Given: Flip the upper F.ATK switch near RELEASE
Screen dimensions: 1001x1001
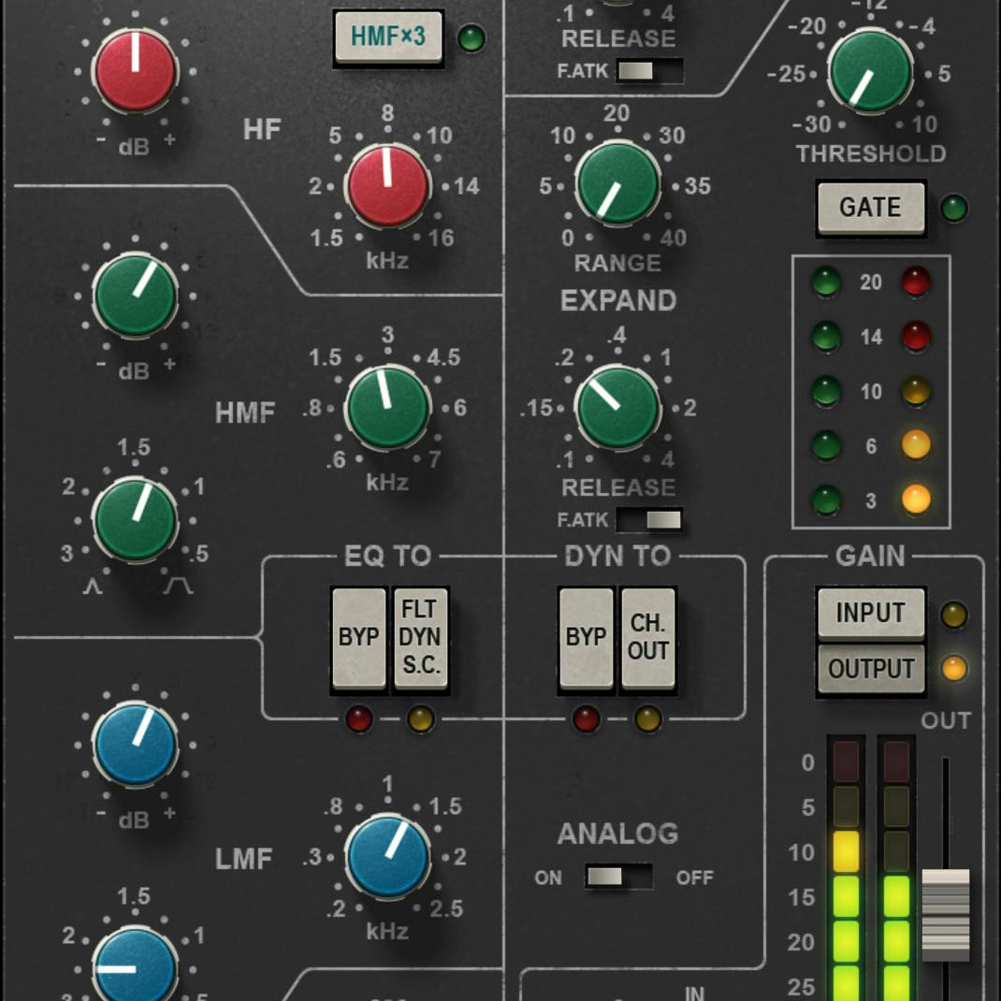Looking at the screenshot, I should 648,70.
